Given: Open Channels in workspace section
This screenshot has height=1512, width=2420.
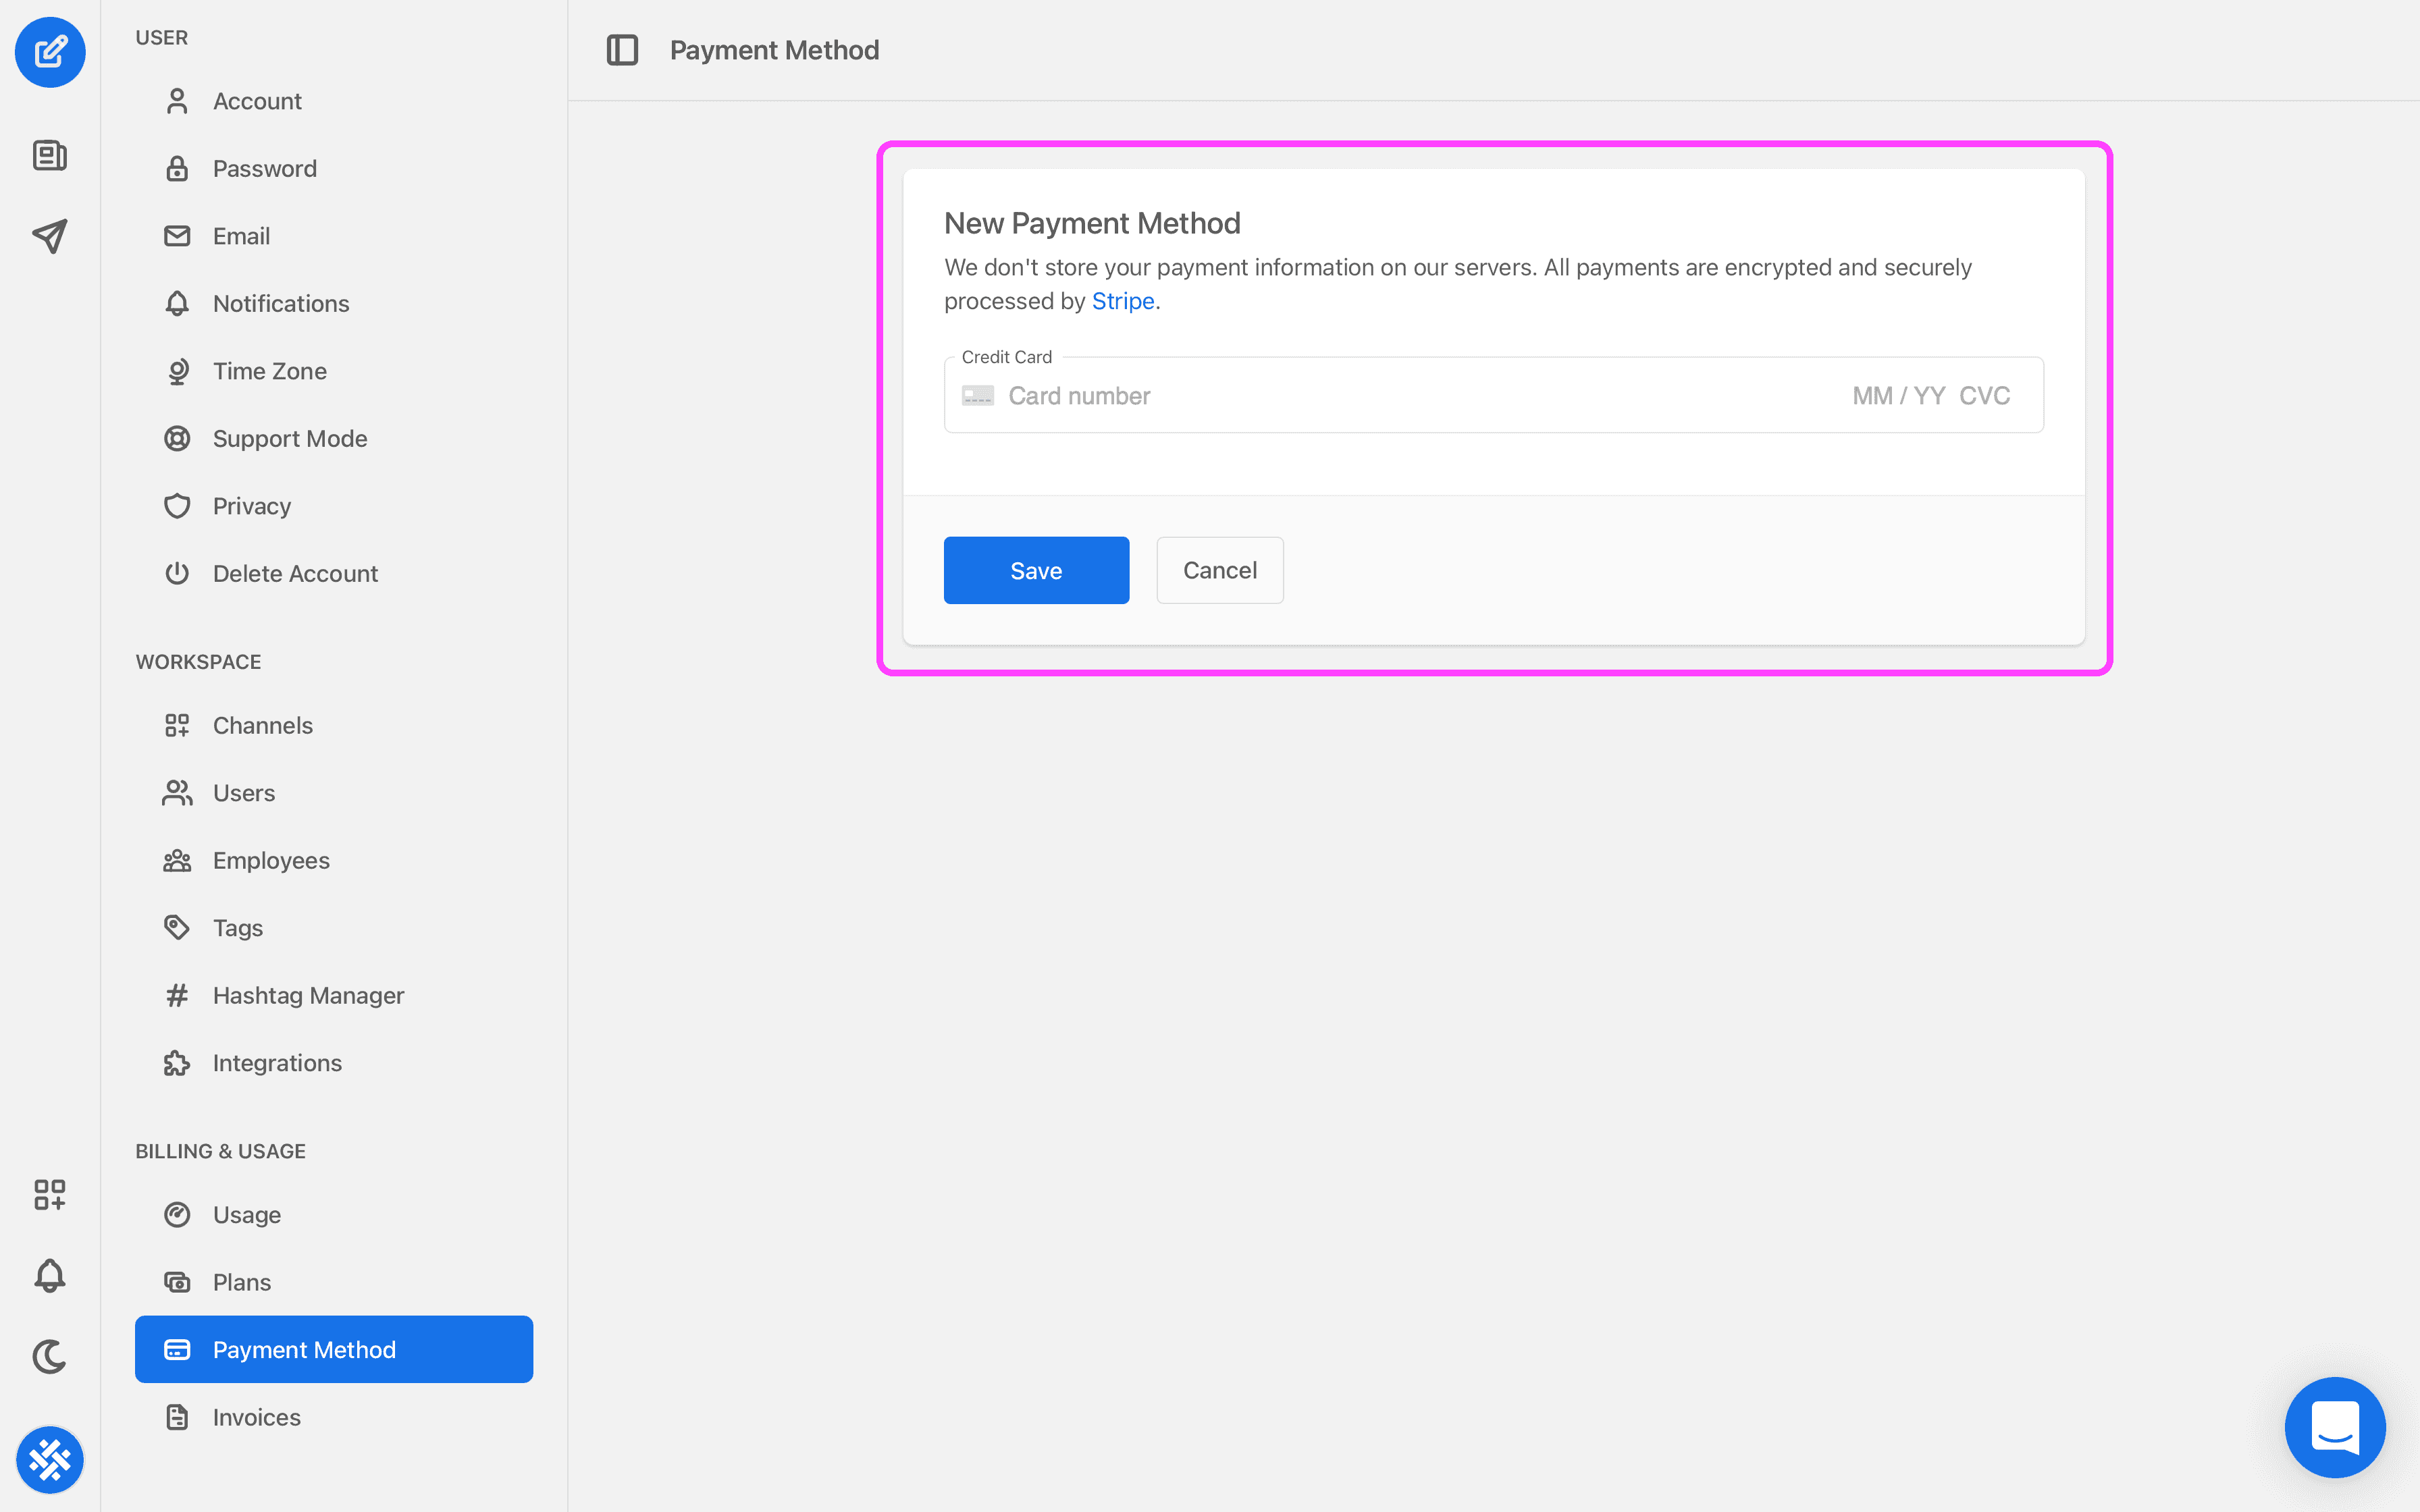Looking at the screenshot, I should (334, 726).
